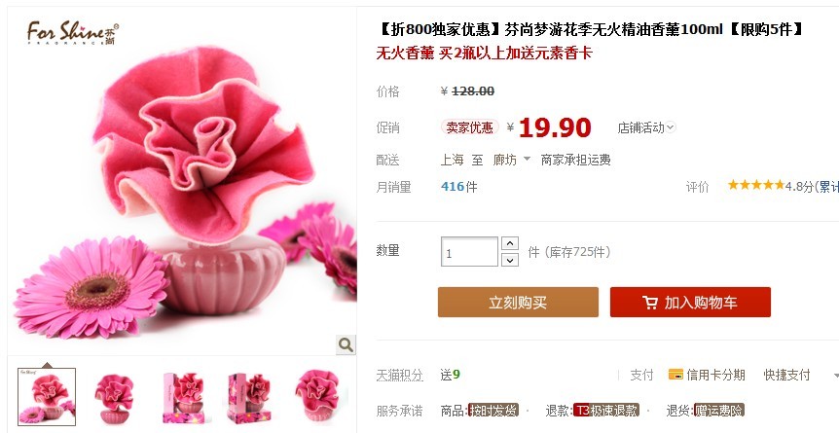Screen dimensions: 839x433
Task: Expand the payment options arrow beside 快捷支付
Action: click(x=836, y=376)
